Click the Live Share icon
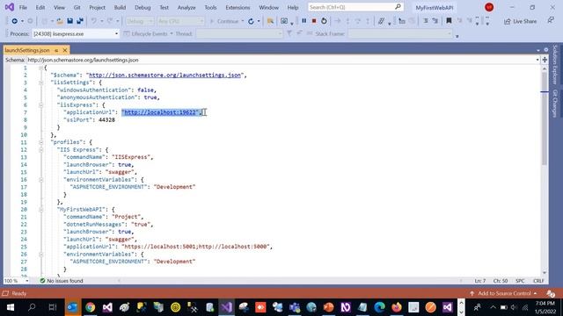The image size is (563, 316). point(507,21)
